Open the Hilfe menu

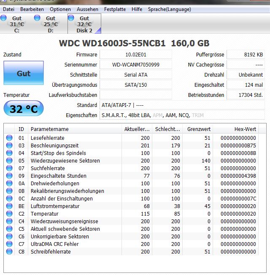tap(137, 9)
